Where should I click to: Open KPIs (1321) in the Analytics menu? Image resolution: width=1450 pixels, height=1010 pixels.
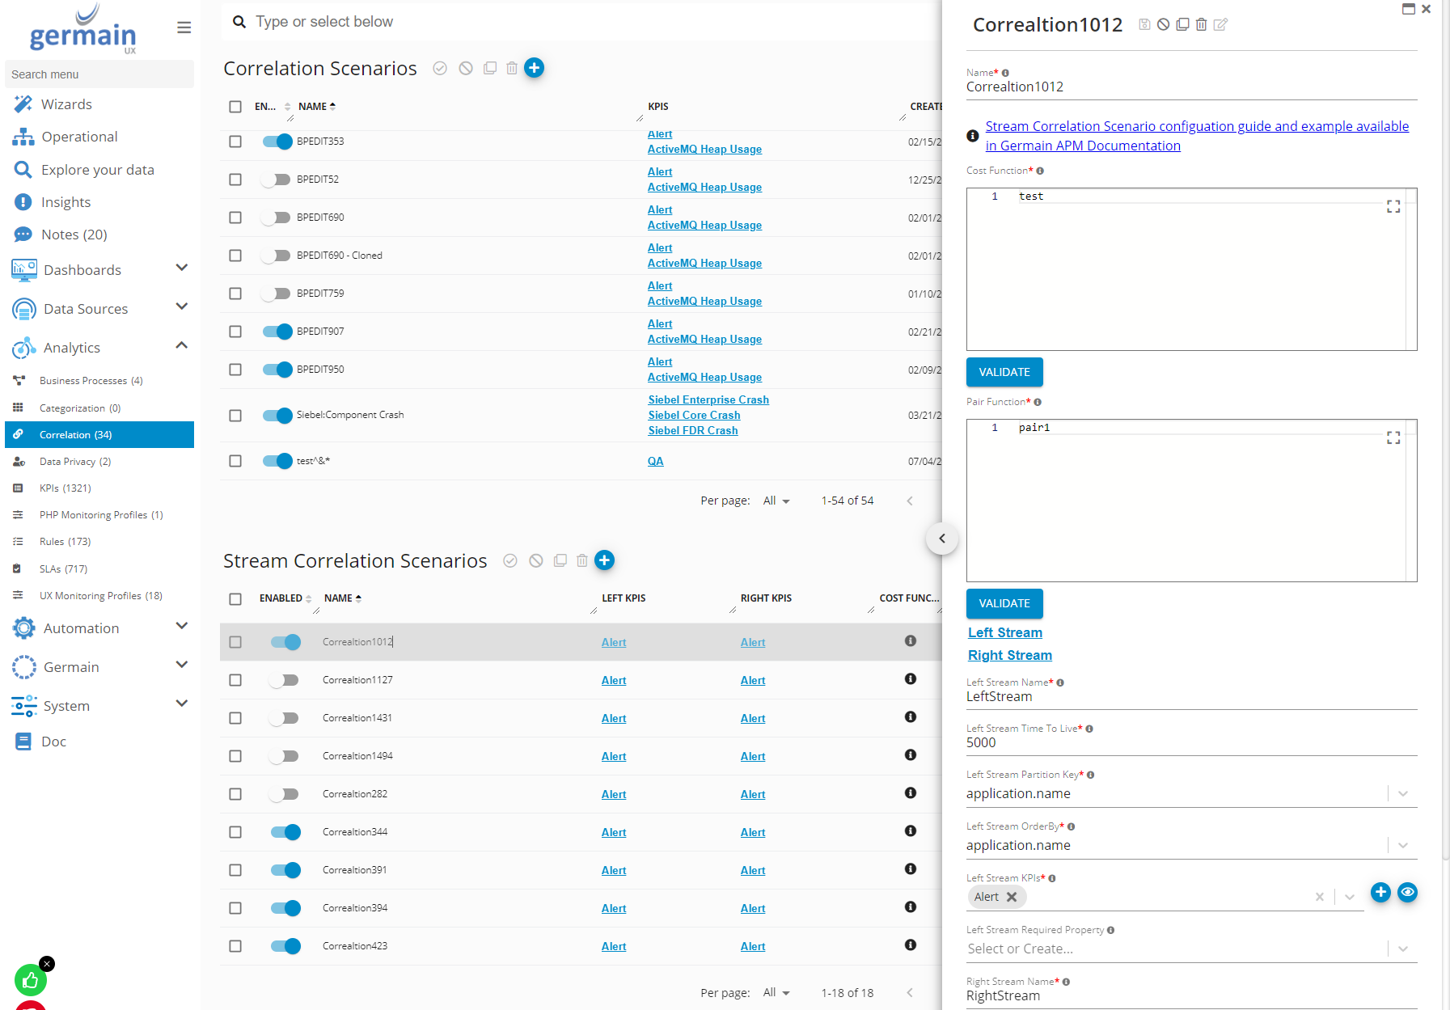66,488
